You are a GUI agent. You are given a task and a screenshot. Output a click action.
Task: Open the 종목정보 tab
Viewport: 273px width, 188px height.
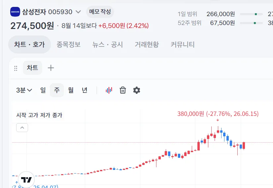pyautogui.click(x=69, y=44)
